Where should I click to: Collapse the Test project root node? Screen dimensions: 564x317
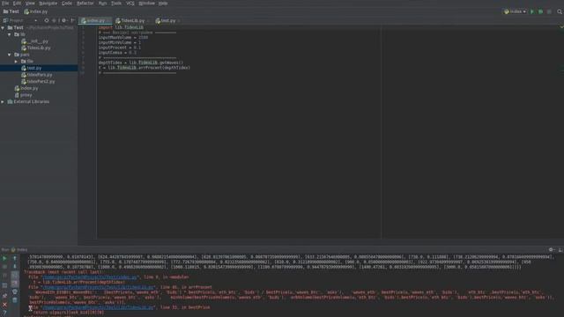tap(3, 27)
